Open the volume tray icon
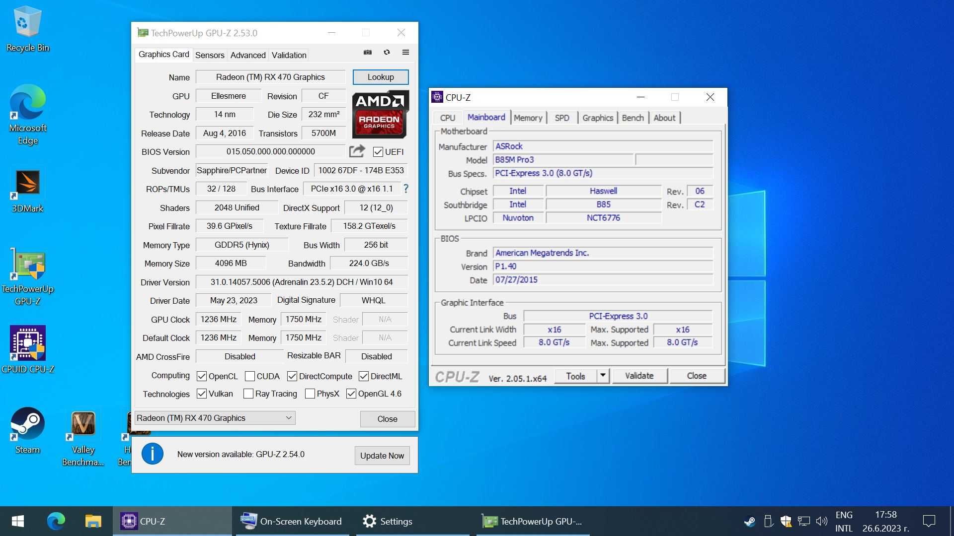The height and width of the screenshot is (536, 954). tap(822, 521)
